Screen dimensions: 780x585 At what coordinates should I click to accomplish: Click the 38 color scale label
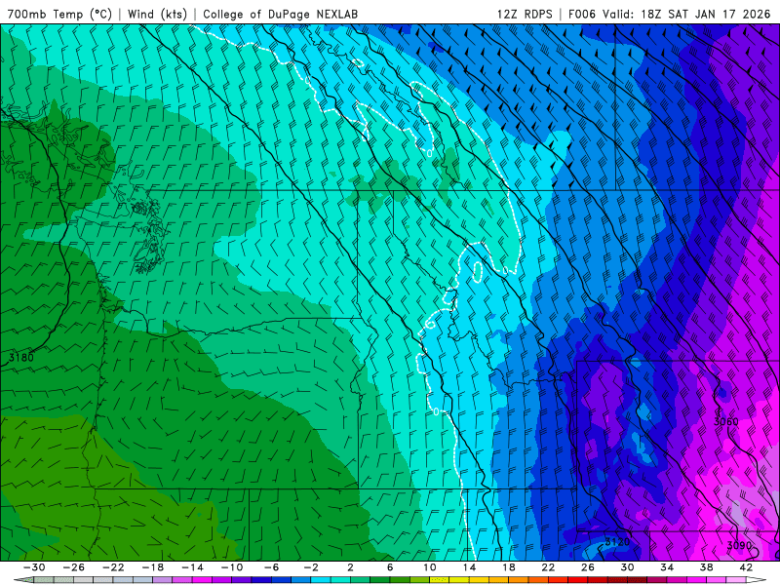click(x=706, y=567)
